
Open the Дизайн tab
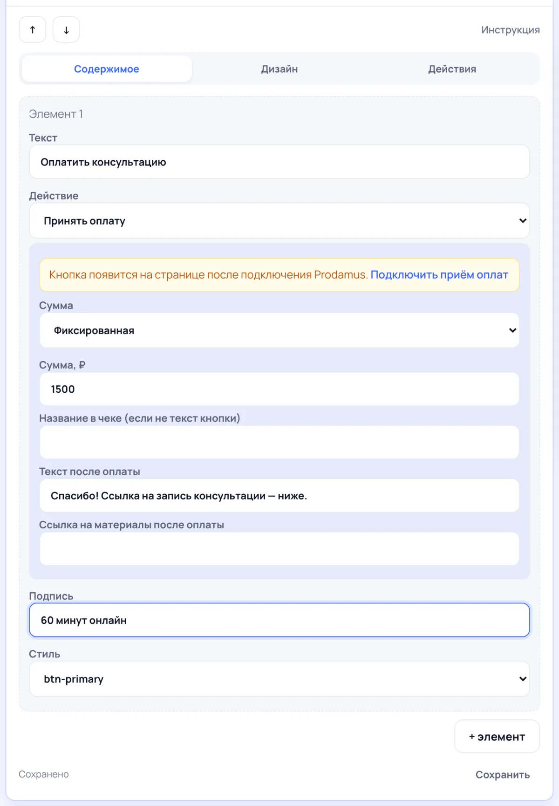[279, 69]
